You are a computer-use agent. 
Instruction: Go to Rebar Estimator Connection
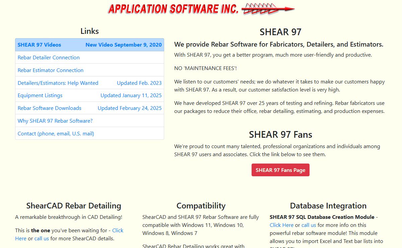click(89, 70)
